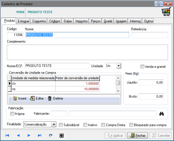Jump to last record arrow
The image size is (174, 141).
point(40,135)
